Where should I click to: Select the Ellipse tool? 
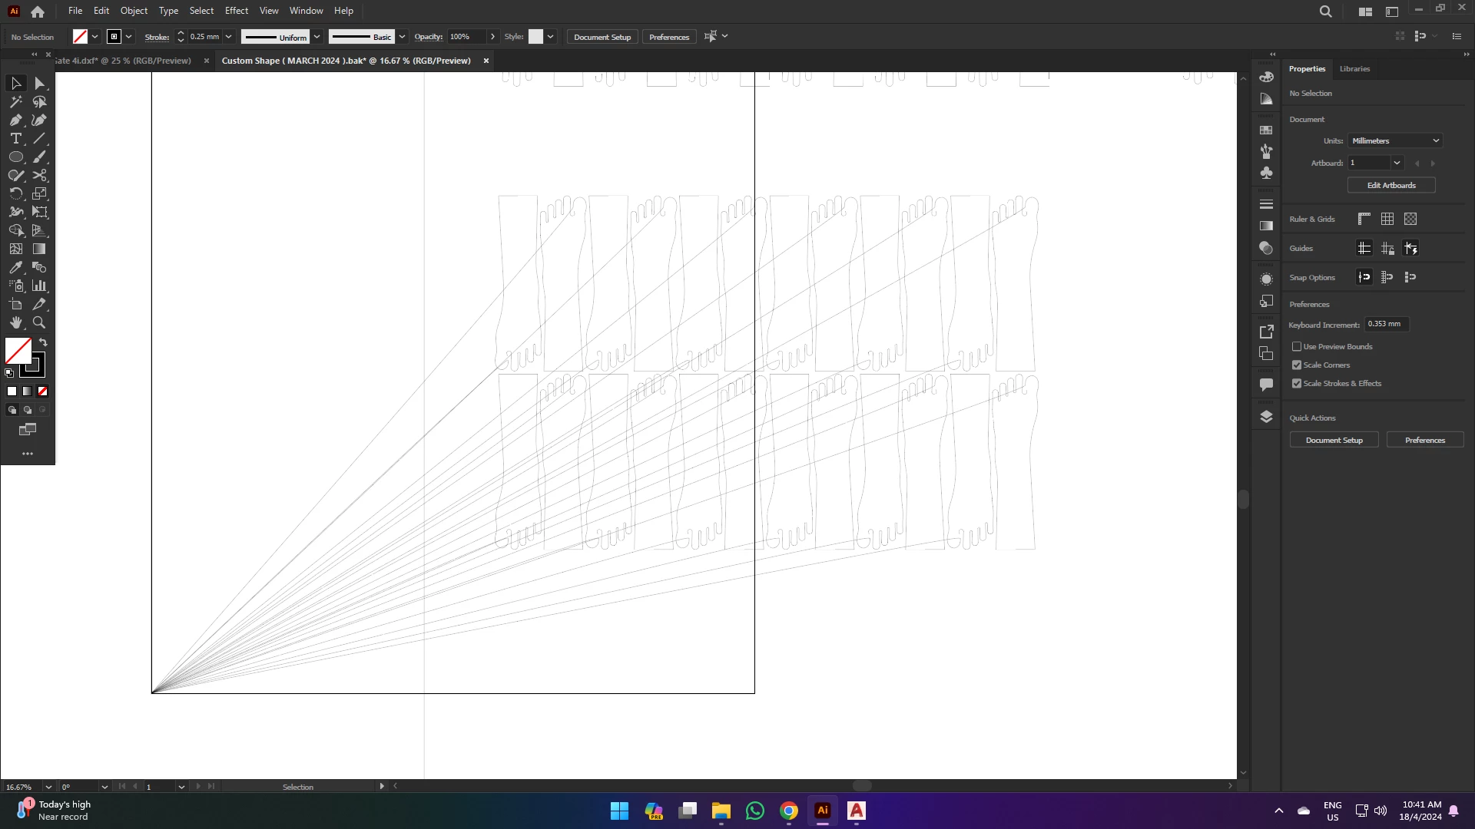pyautogui.click(x=15, y=157)
